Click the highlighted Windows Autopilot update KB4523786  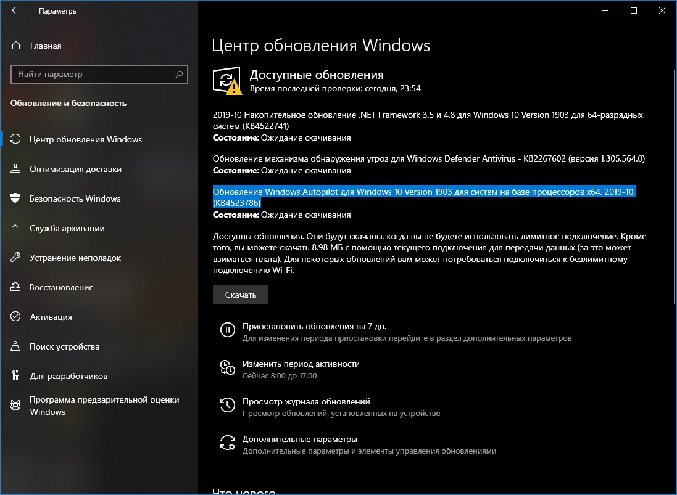[x=423, y=197]
